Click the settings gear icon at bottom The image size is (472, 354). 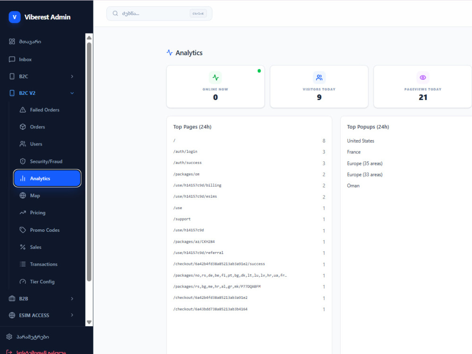click(9, 337)
